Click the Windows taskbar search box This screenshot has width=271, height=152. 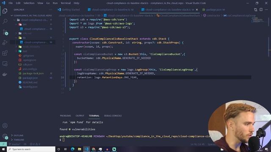[31, 149]
